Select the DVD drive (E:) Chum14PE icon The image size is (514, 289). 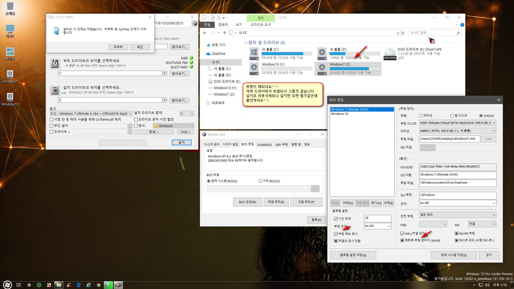pos(390,54)
